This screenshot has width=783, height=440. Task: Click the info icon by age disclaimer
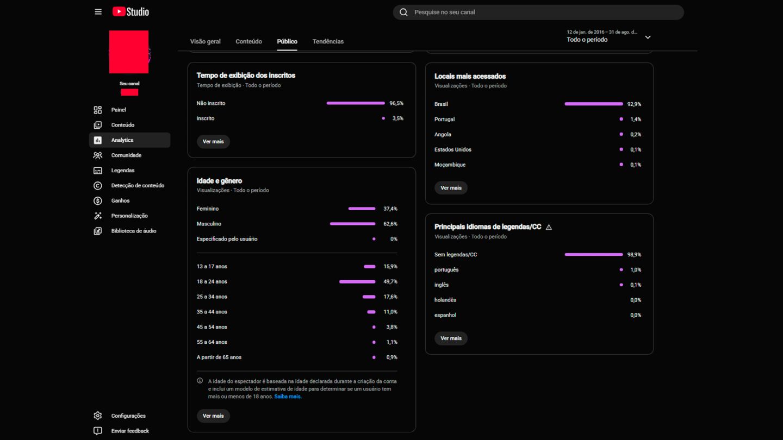coord(200,381)
